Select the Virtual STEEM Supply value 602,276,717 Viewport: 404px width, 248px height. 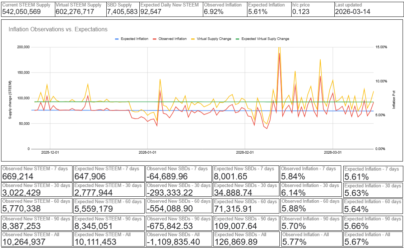(x=75, y=12)
